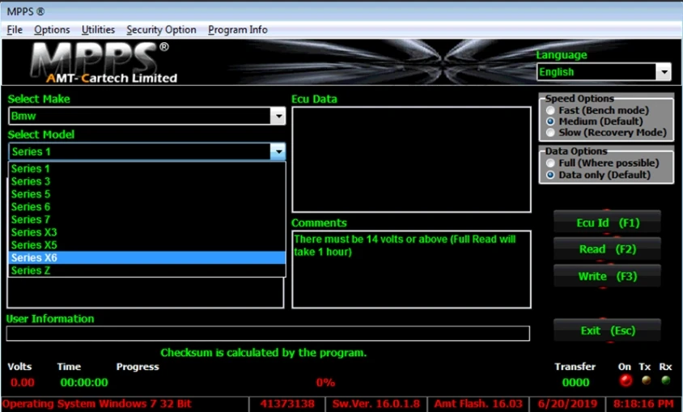Click the Tx indicator light
The width and height of the screenshot is (683, 412).
(x=646, y=380)
